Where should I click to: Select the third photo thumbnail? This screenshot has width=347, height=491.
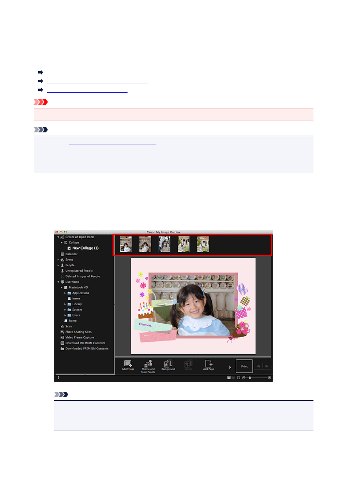click(164, 244)
